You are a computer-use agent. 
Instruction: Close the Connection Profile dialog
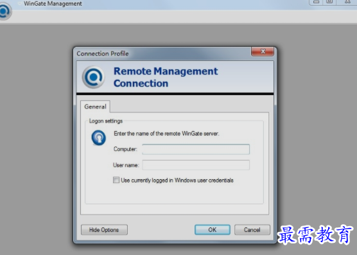tap(263, 51)
